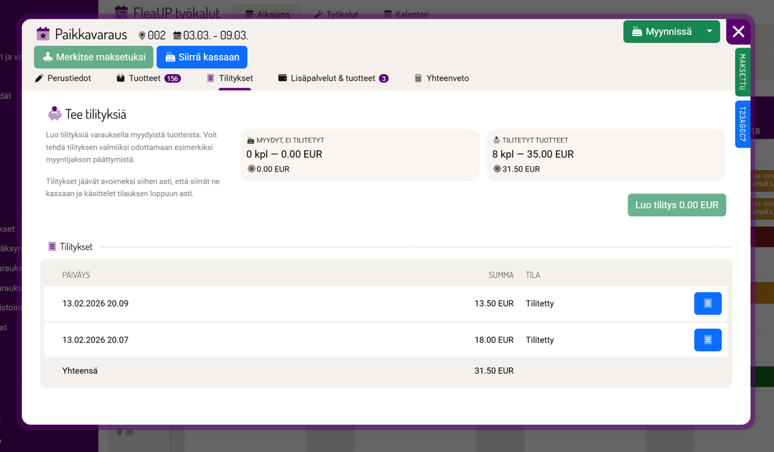Image resolution: width=774 pixels, height=452 pixels.
Task: Open receipt icon for 13.50 EUR settlement
Action: coord(708,304)
